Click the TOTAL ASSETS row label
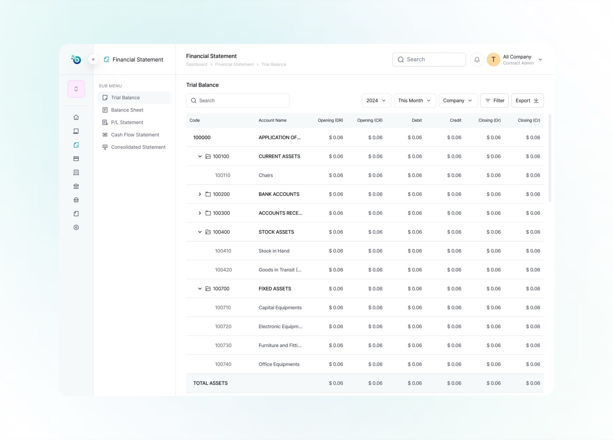 pyautogui.click(x=210, y=383)
